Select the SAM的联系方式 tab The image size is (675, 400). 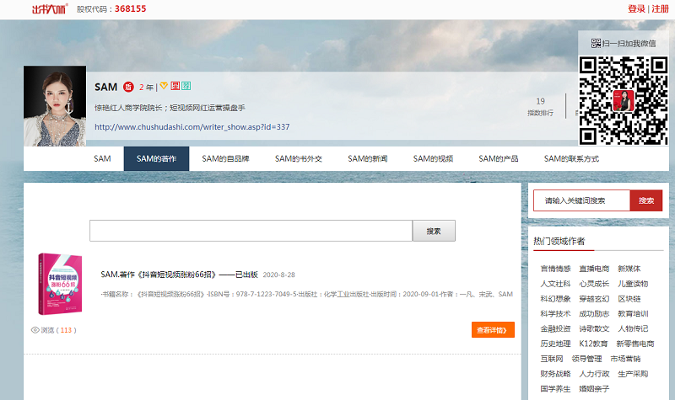571,158
